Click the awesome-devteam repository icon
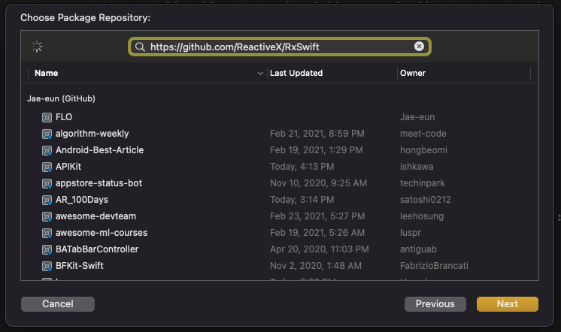 tap(47, 216)
